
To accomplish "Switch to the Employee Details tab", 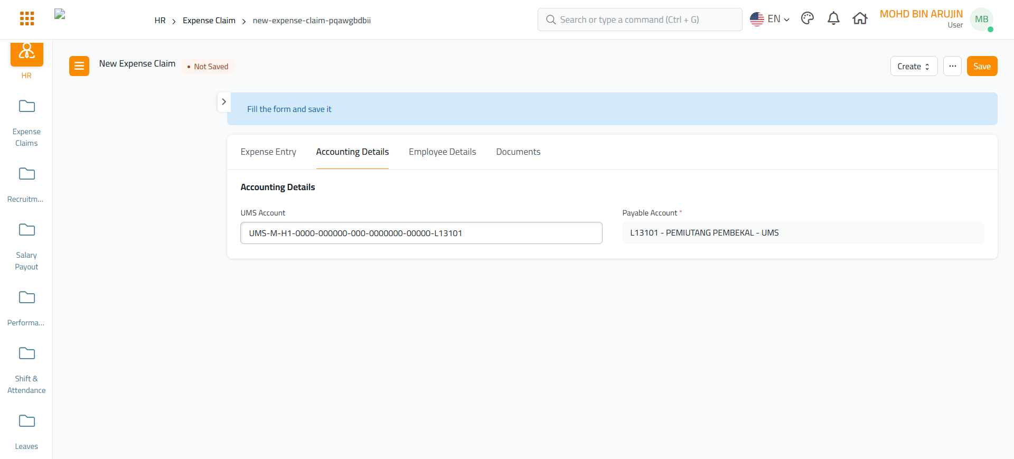I will click(x=442, y=152).
